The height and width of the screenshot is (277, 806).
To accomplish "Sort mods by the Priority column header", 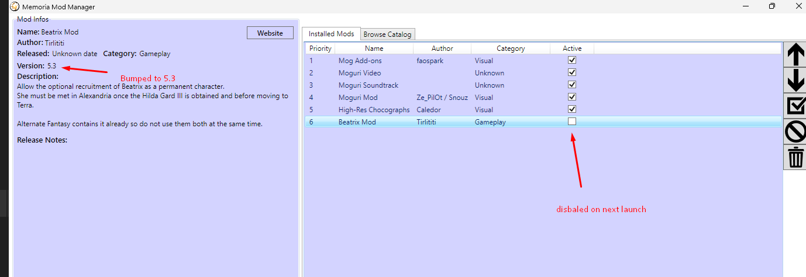I will click(321, 49).
